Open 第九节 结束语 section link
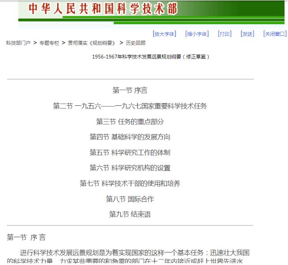This screenshot has height=265, width=288. (130, 214)
